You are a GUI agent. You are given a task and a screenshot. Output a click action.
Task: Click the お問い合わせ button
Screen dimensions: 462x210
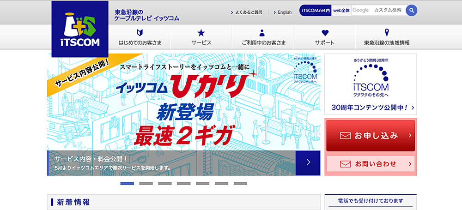(x=371, y=164)
